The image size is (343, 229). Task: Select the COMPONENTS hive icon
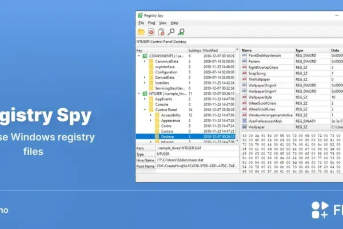pyautogui.click(x=145, y=56)
